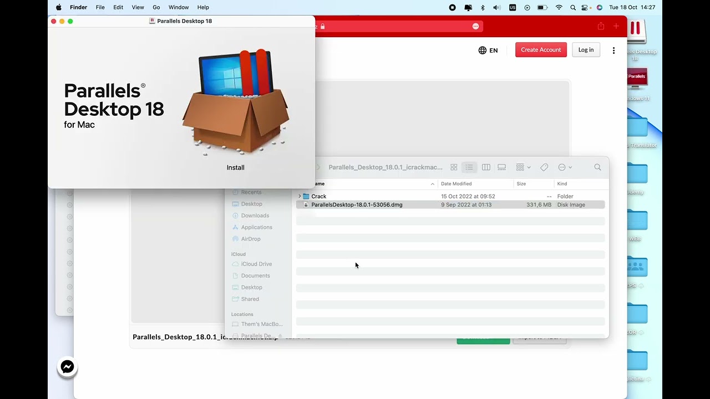Click the Parallels box Install icon
Screen dimensions: 710x399
pos(235,103)
